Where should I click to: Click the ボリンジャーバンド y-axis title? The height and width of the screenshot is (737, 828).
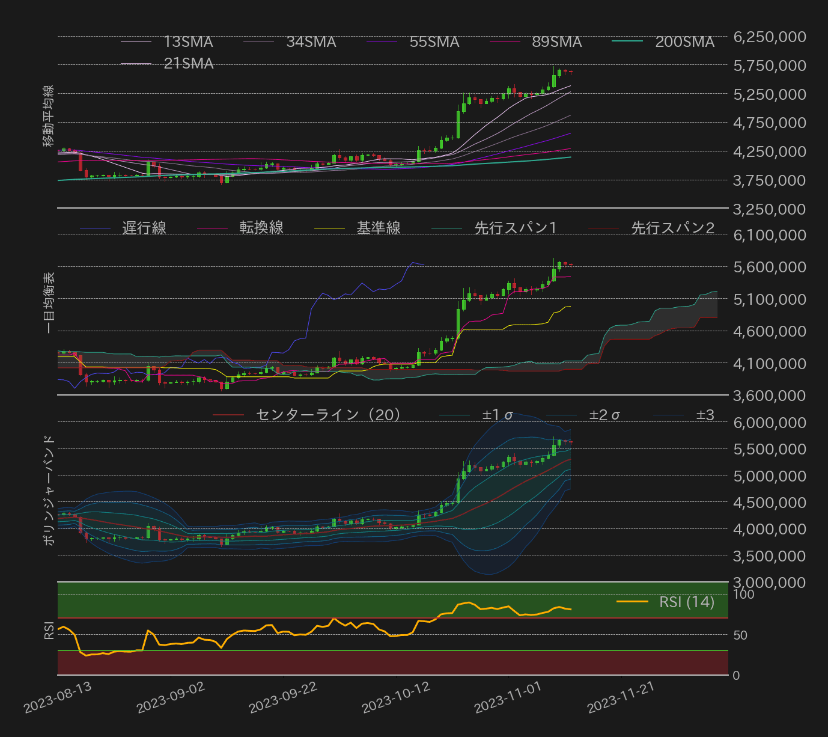tap(49, 491)
